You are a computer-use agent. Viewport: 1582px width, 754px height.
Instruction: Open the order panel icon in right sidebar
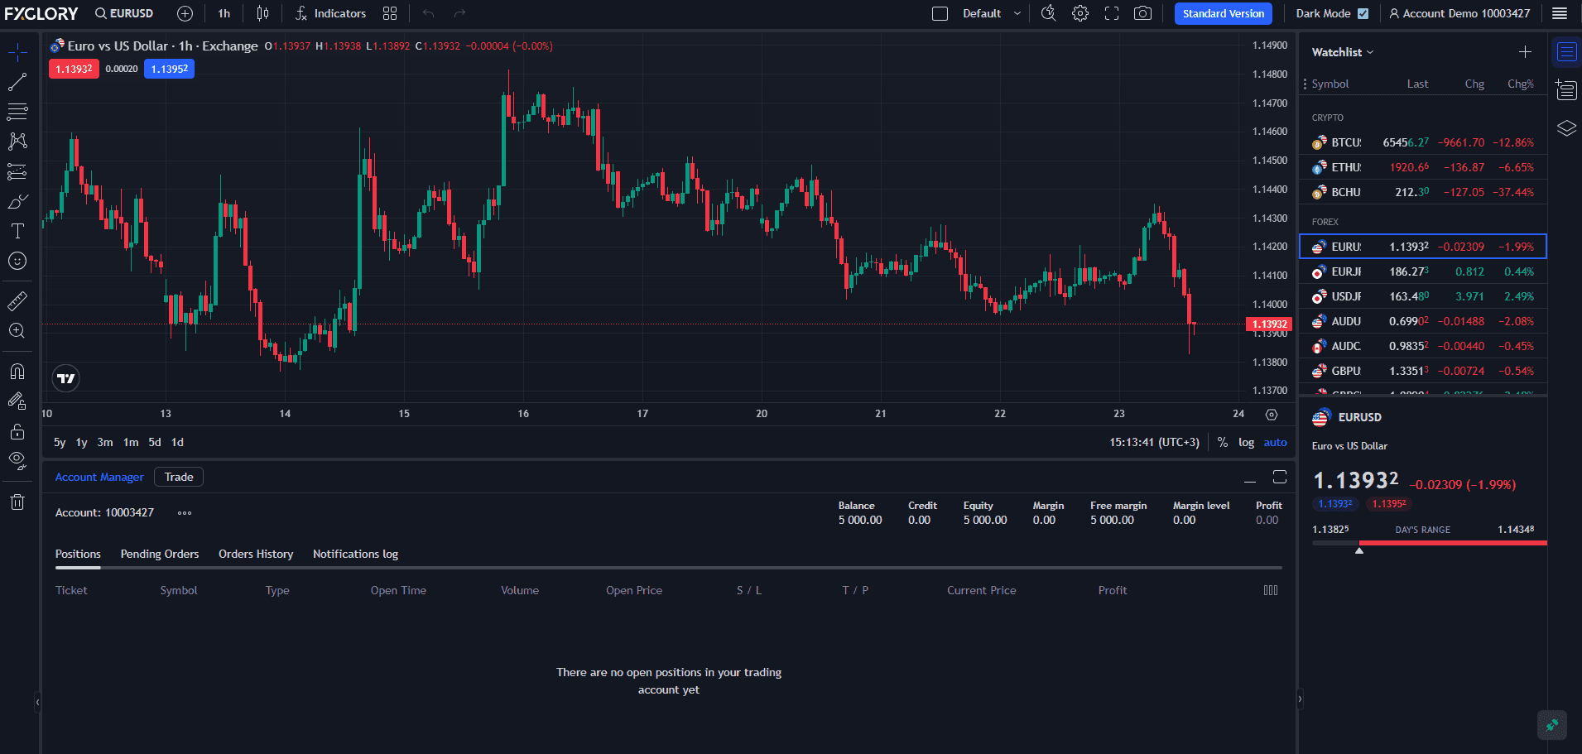point(1566,89)
